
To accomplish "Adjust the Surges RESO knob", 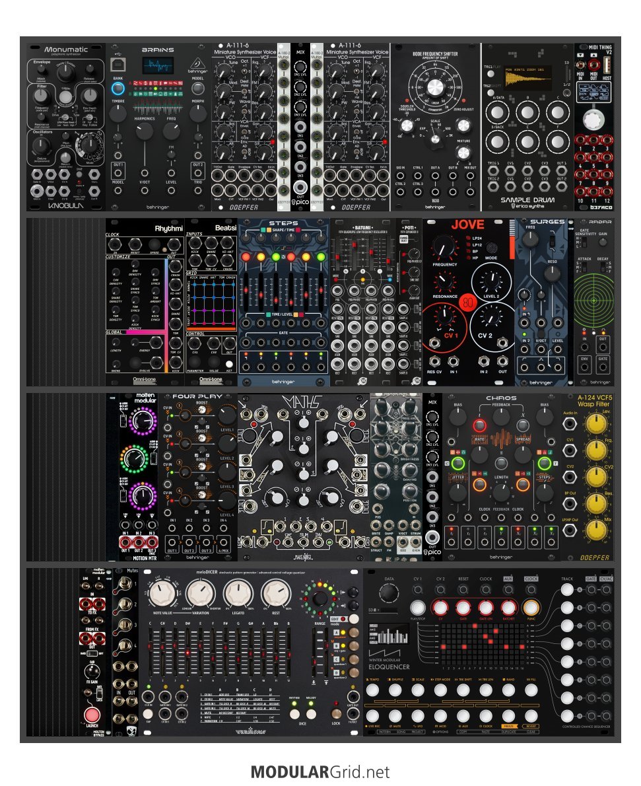I will pyautogui.click(x=552, y=273).
